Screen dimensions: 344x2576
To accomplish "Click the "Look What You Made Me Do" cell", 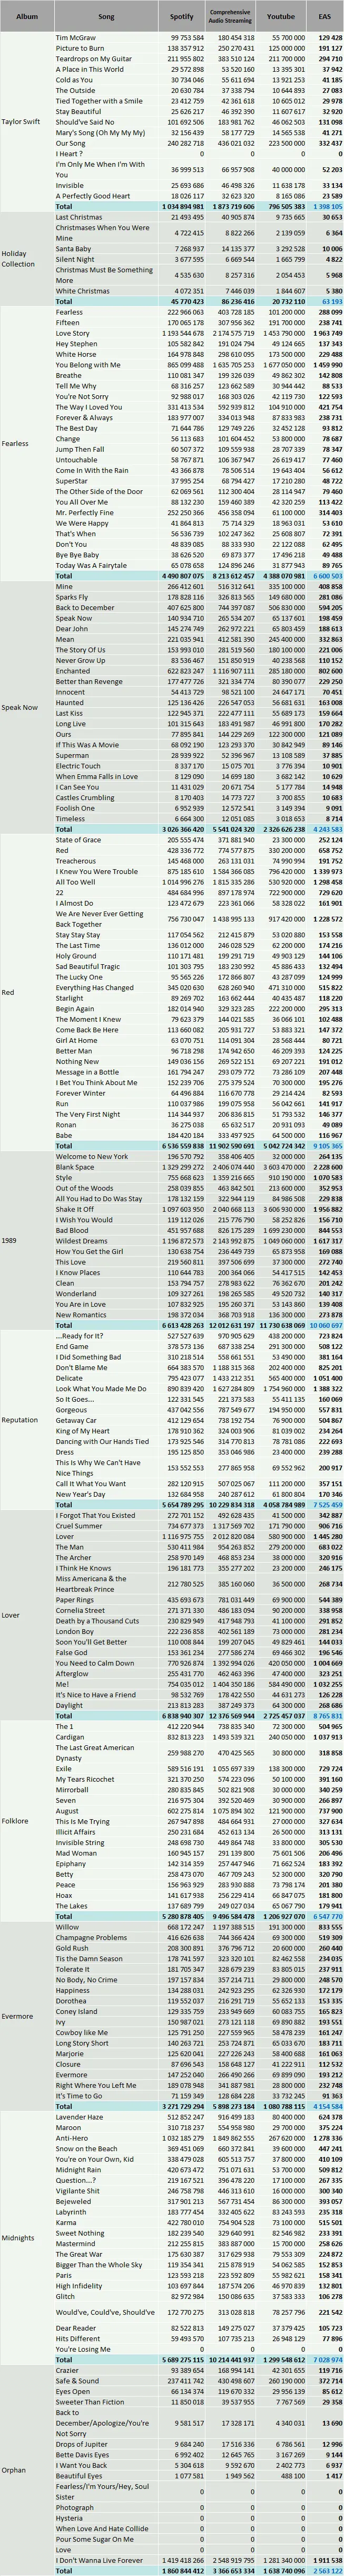I will pyautogui.click(x=106, y=1388).
